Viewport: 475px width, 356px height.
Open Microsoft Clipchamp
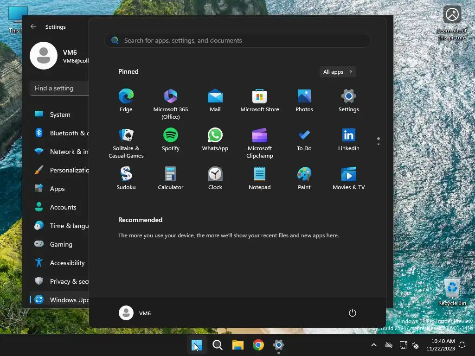260,143
